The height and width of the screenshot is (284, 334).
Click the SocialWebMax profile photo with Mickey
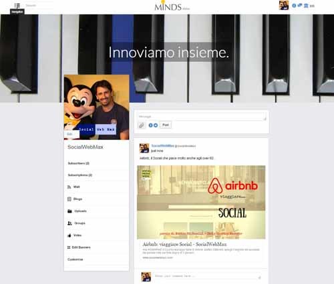pyautogui.click(x=96, y=107)
